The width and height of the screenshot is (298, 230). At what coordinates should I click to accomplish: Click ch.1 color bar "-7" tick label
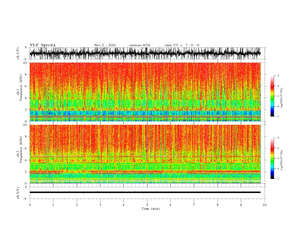[x=278, y=117]
